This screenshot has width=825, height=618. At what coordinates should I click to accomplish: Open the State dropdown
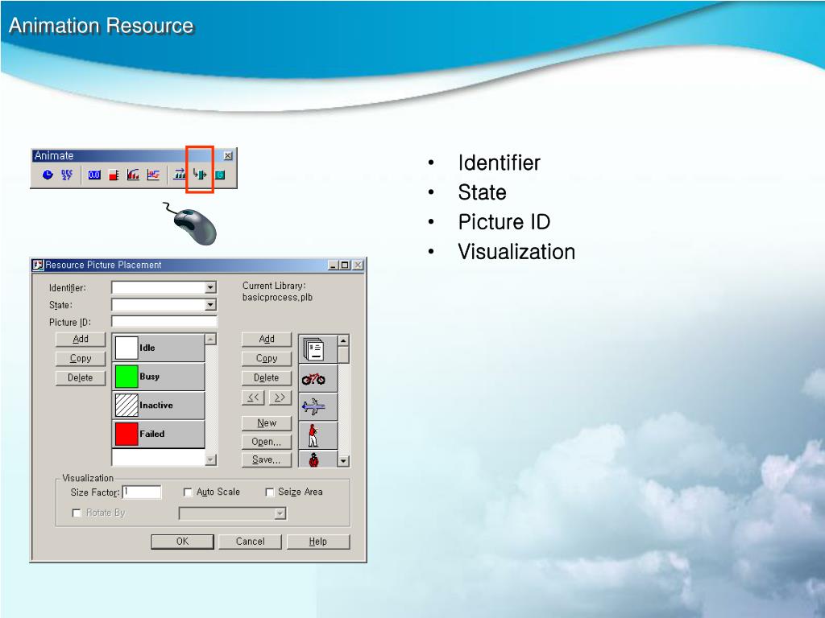[x=210, y=305]
